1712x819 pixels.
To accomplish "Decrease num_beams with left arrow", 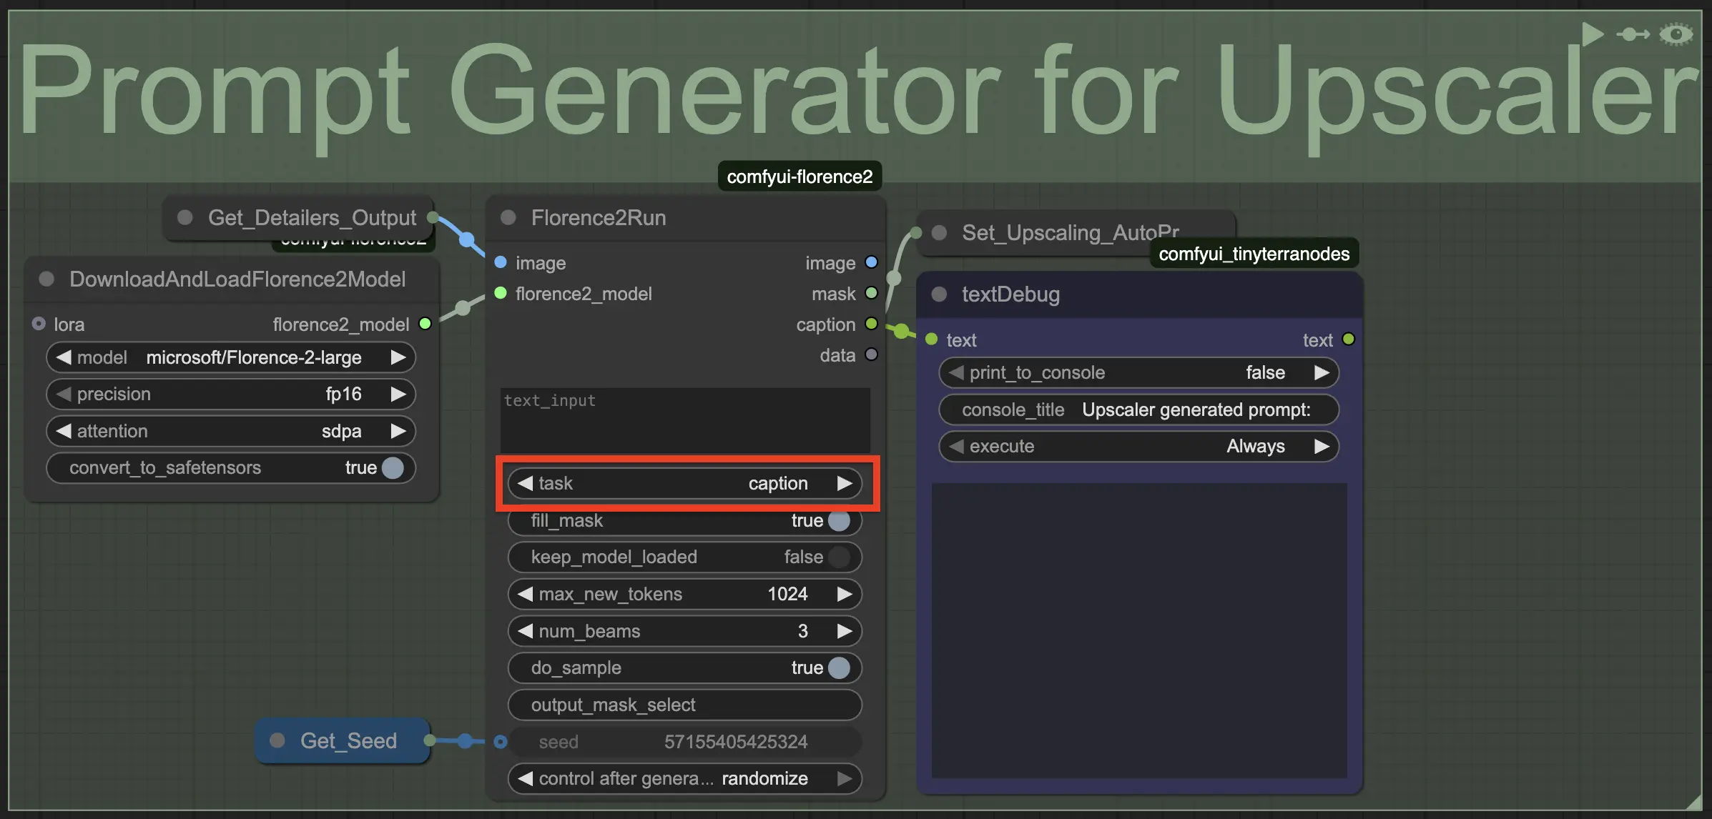I will click(x=526, y=631).
